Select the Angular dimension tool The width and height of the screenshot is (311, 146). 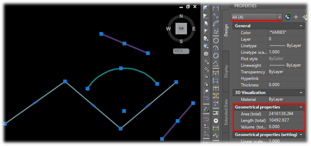216,63
